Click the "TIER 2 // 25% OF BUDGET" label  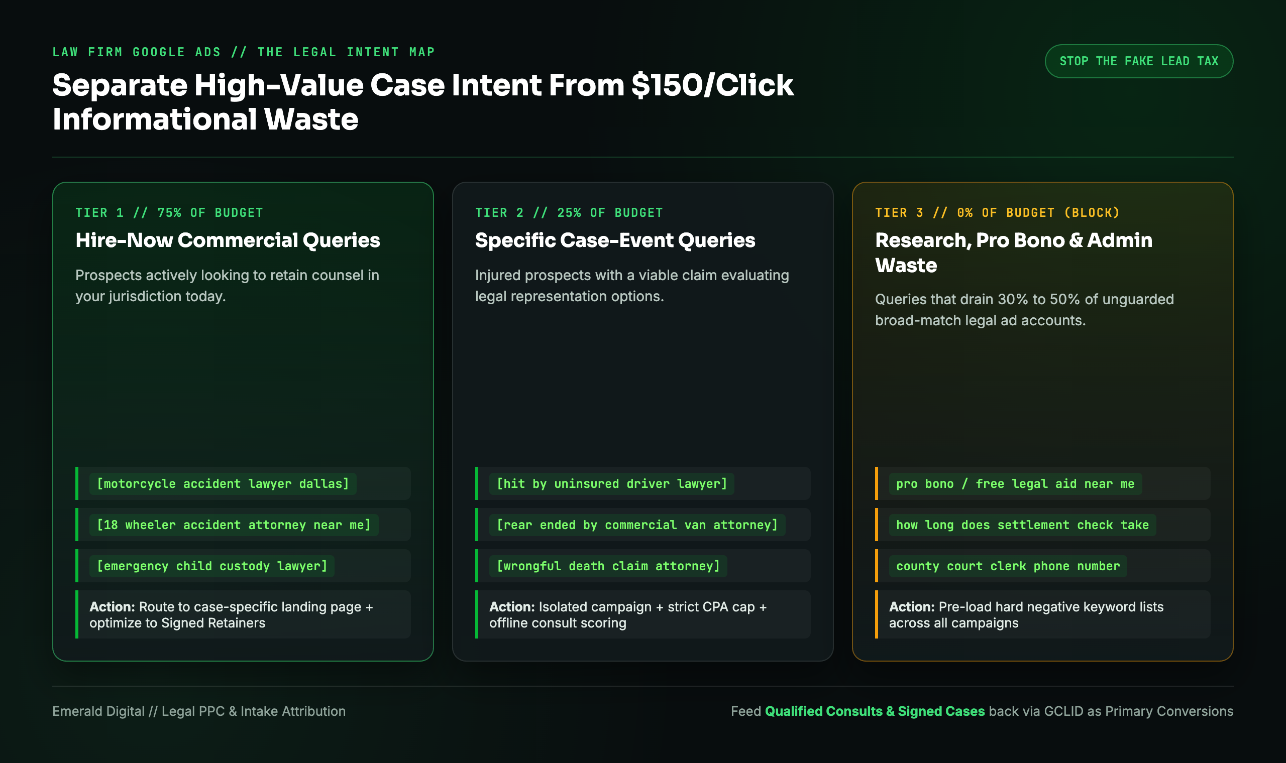pos(569,213)
